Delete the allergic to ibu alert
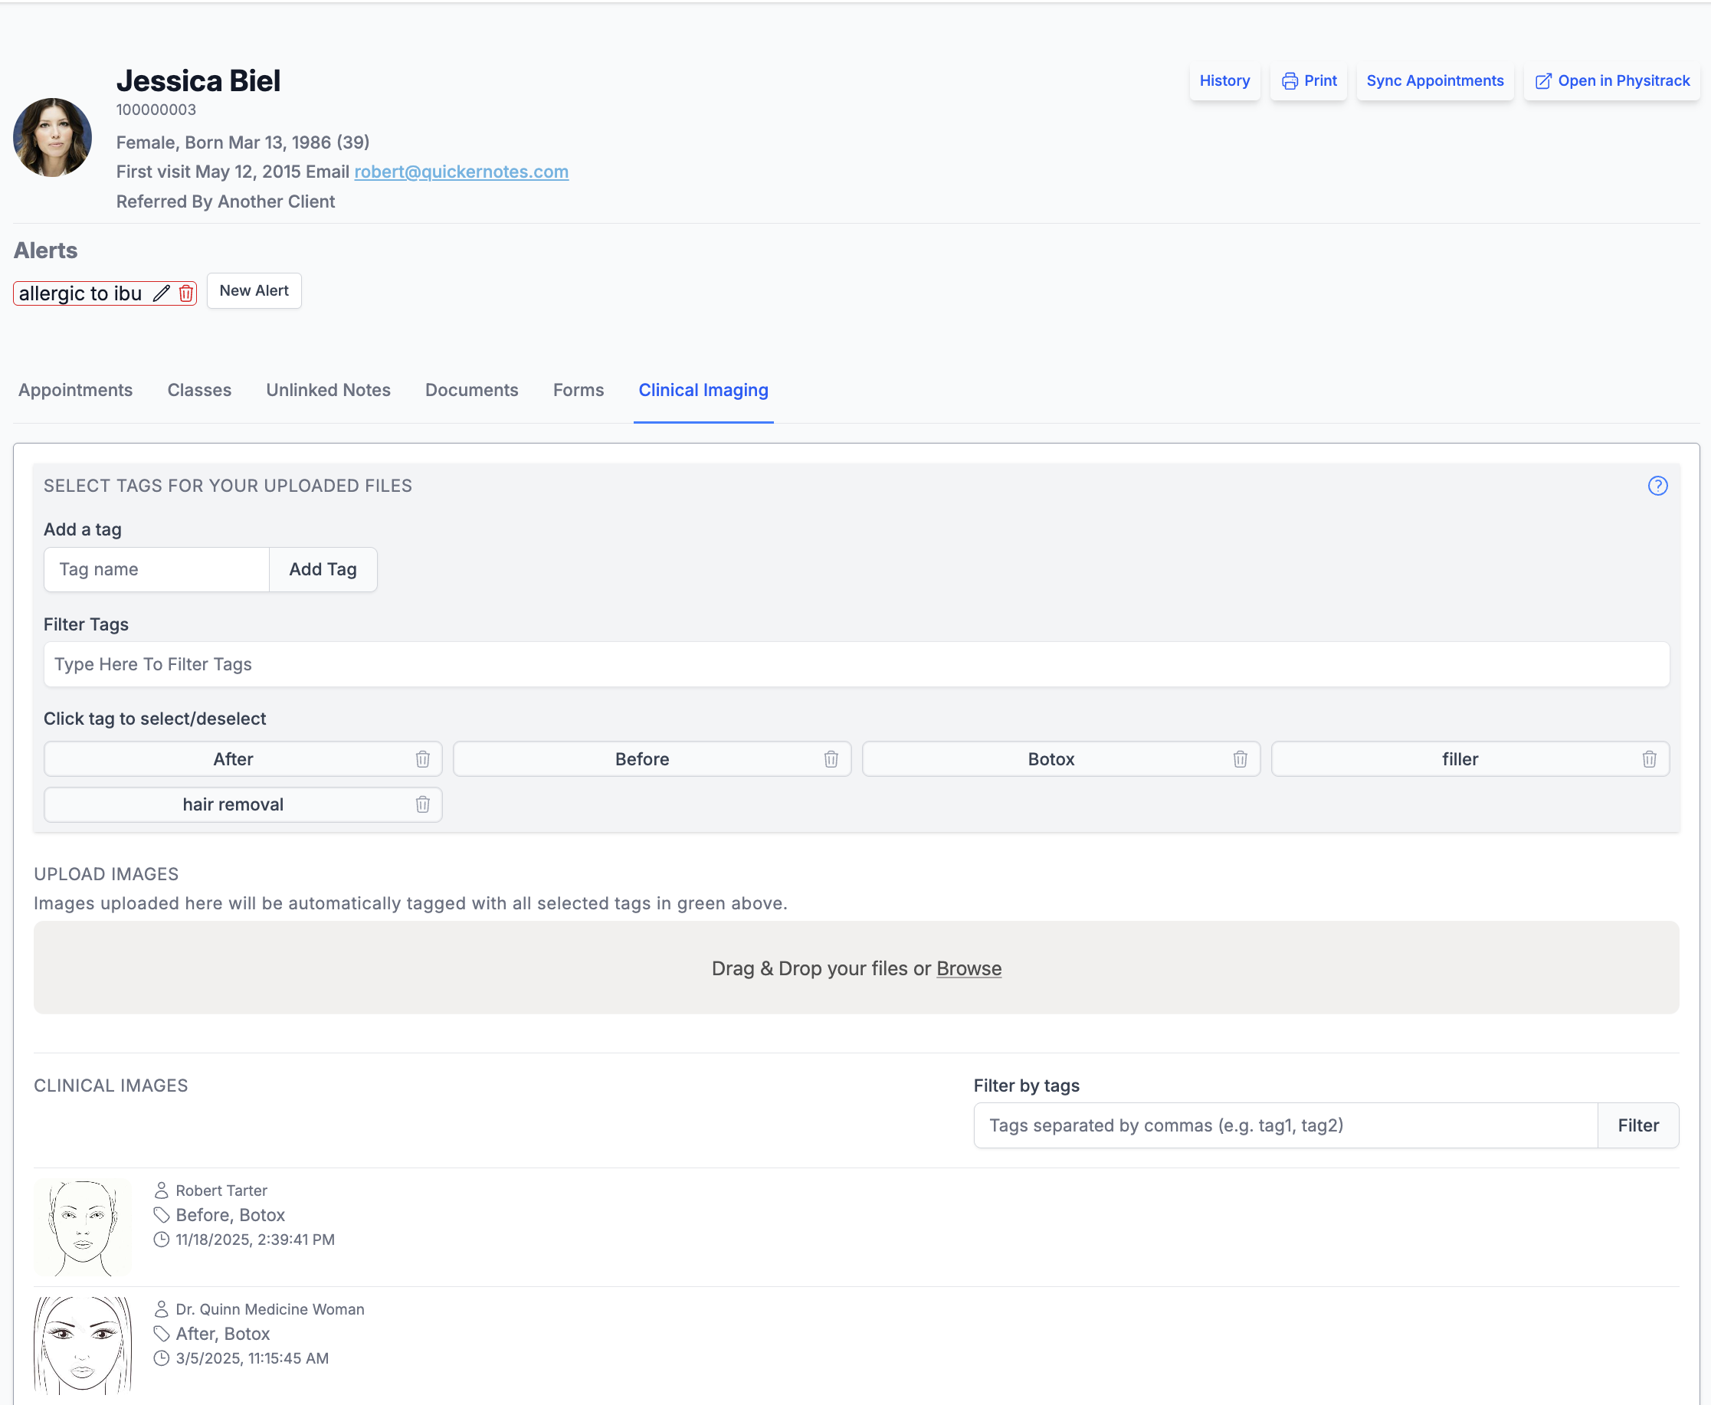This screenshot has height=1405, width=1711. pyautogui.click(x=186, y=293)
